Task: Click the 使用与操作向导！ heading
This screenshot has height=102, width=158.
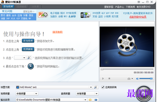Action: 24,34
